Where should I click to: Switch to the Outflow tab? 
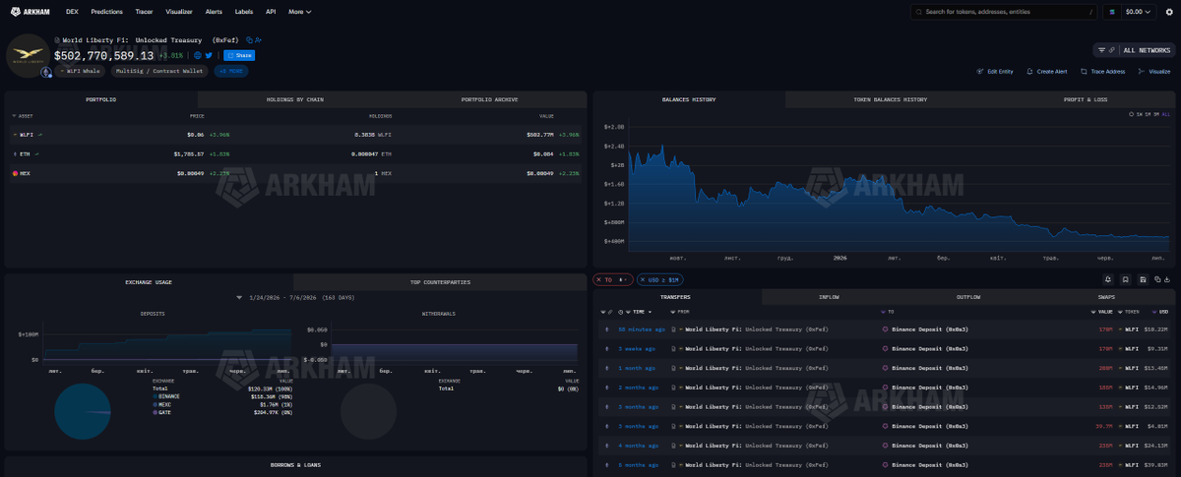click(968, 297)
